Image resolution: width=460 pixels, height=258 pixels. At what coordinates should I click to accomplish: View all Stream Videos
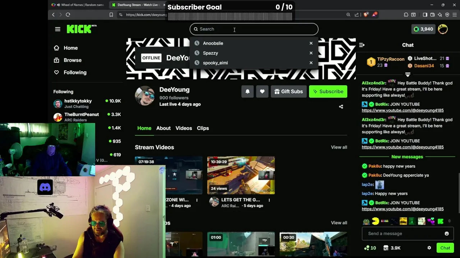(339, 147)
